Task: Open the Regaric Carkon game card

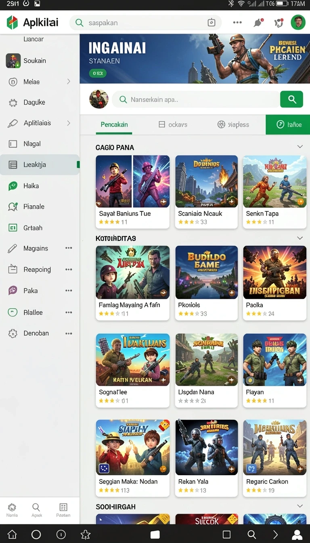Action: click(274, 458)
